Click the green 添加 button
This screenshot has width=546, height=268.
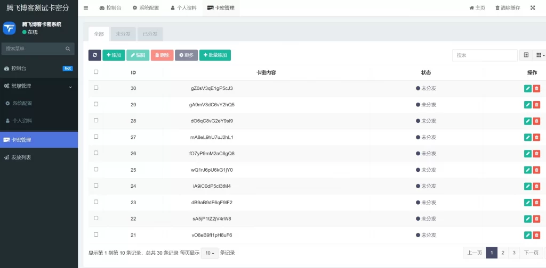(x=114, y=55)
